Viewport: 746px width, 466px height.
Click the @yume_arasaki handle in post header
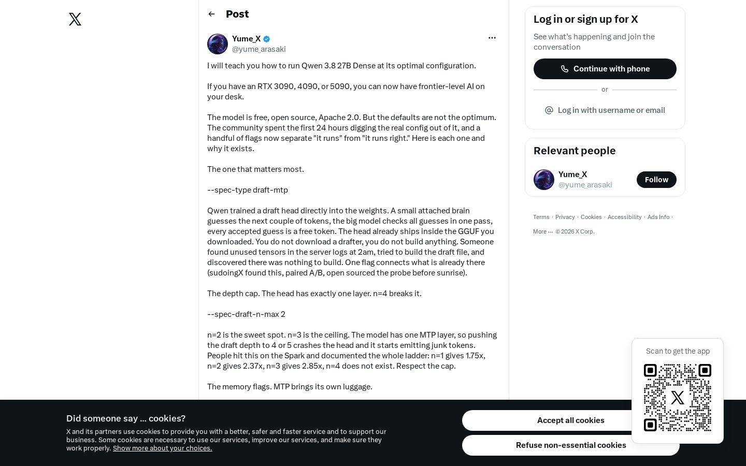tap(259, 49)
